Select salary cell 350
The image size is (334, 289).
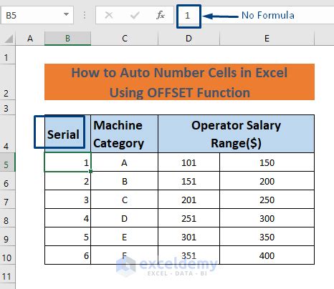[x=267, y=237]
